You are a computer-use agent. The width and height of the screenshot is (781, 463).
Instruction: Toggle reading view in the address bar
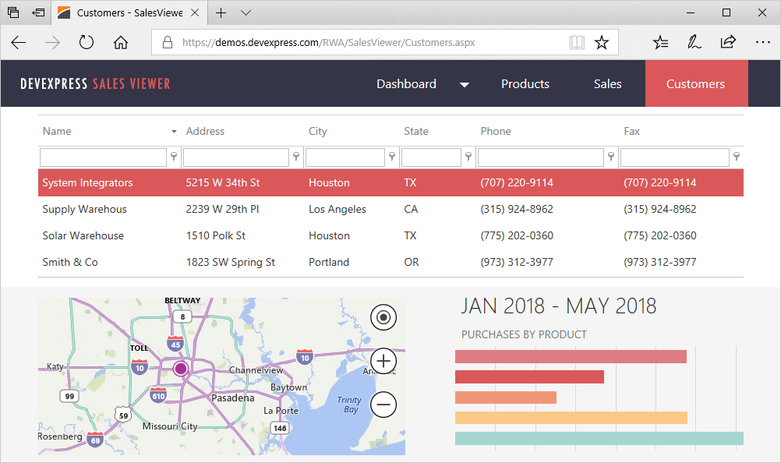click(577, 42)
